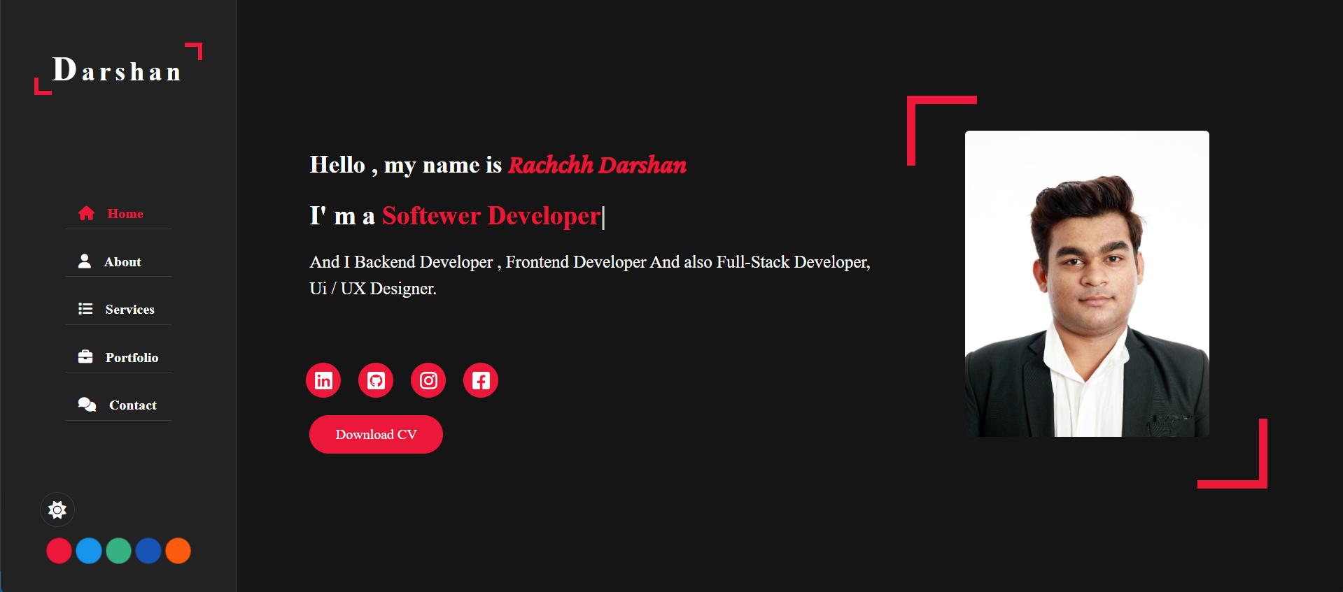
Task: Click the Contact chat bubbles icon
Action: (87, 405)
